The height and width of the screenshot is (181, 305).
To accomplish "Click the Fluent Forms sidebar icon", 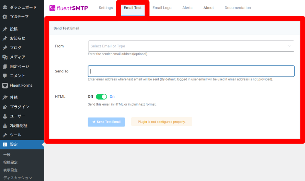I will click(x=5, y=85).
